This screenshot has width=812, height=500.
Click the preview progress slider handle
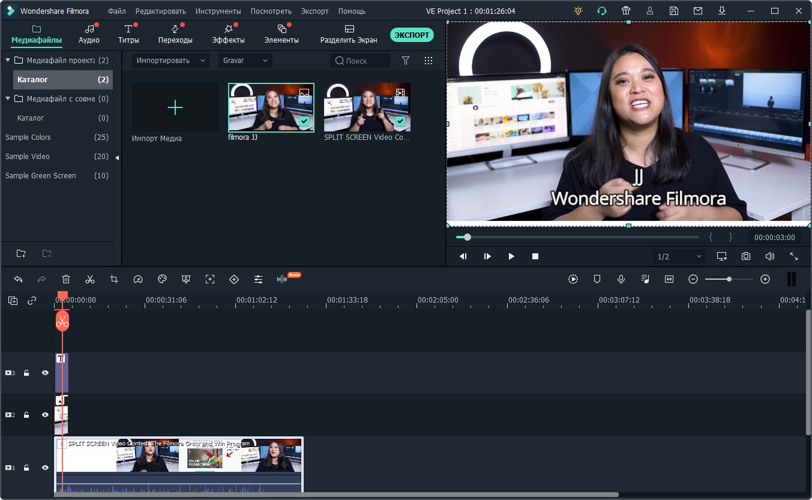[468, 237]
